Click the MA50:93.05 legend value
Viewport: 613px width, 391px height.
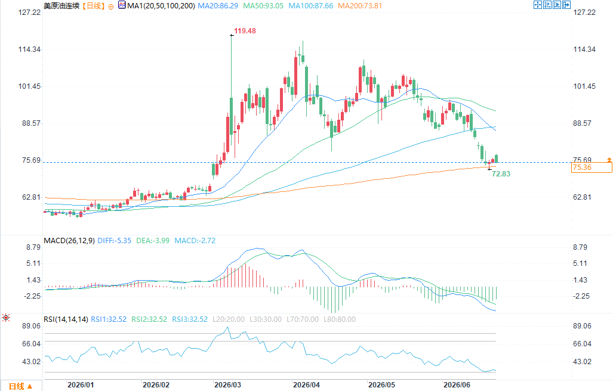coord(263,6)
